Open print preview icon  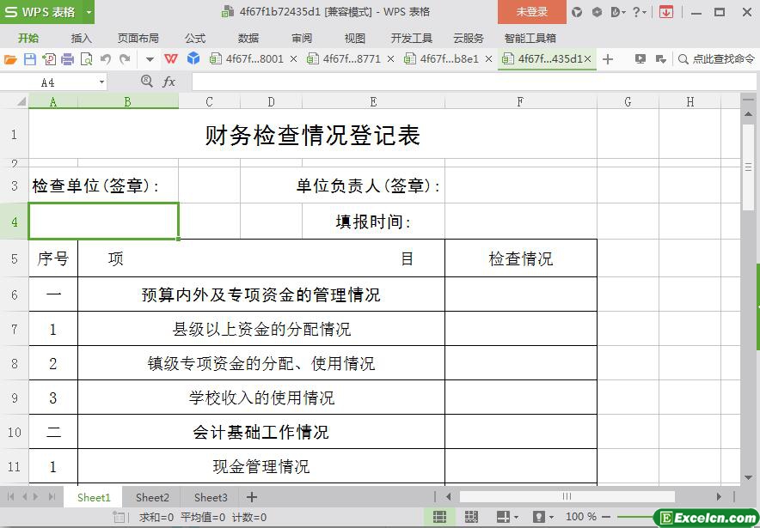click(x=86, y=59)
